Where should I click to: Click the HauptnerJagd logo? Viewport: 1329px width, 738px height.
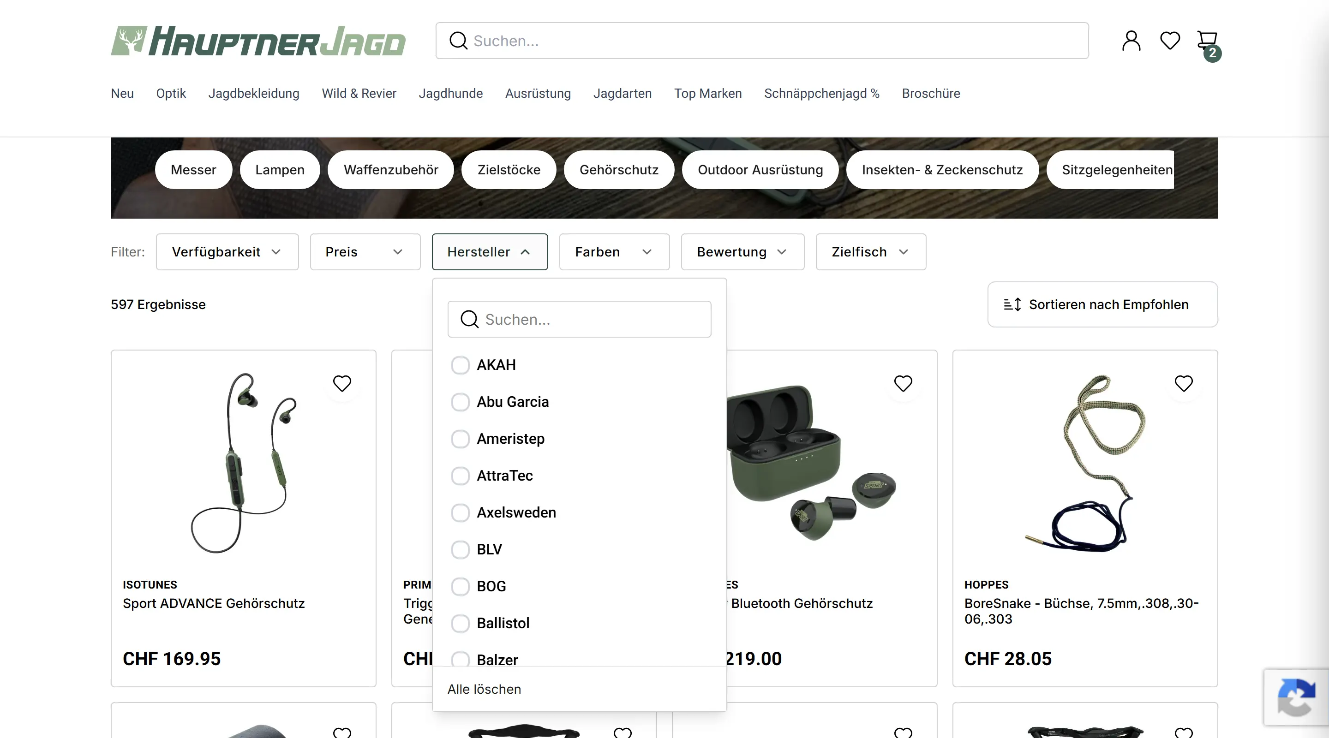[258, 41]
